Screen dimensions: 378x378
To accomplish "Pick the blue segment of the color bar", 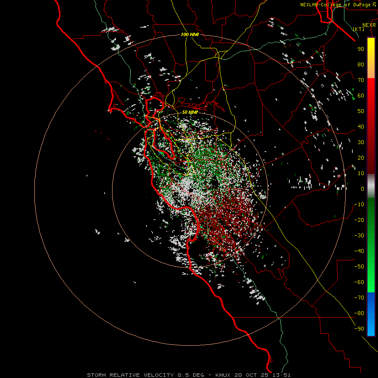I will tap(371, 314).
